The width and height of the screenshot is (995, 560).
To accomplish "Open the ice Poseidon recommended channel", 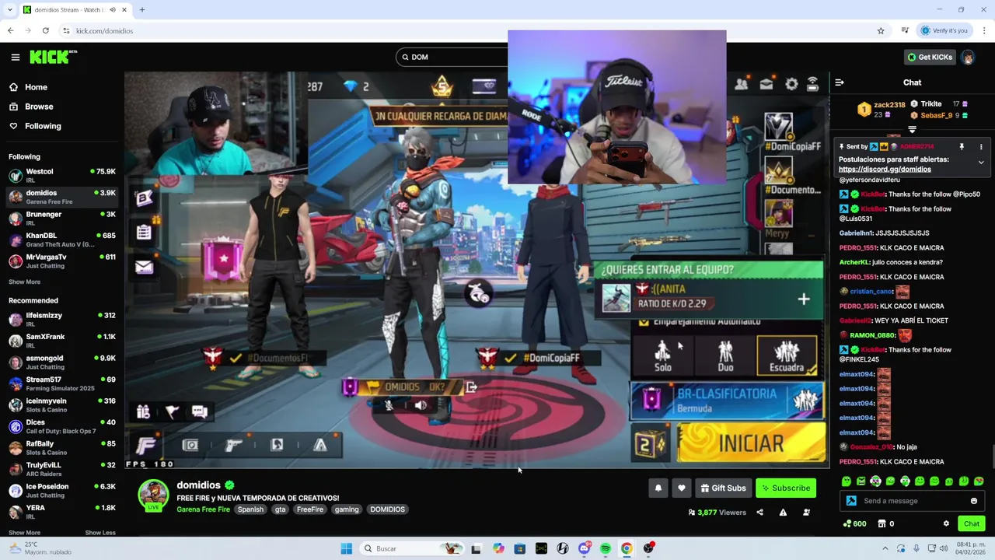I will pyautogui.click(x=62, y=490).
